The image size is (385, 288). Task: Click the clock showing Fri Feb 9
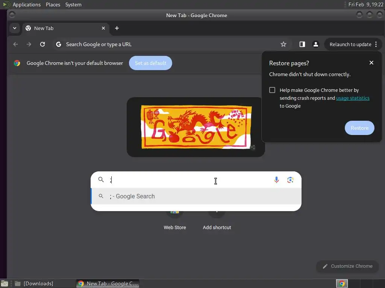365,4
